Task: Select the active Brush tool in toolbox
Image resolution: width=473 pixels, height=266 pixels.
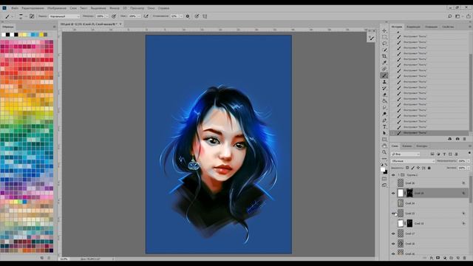Action: [x=384, y=75]
